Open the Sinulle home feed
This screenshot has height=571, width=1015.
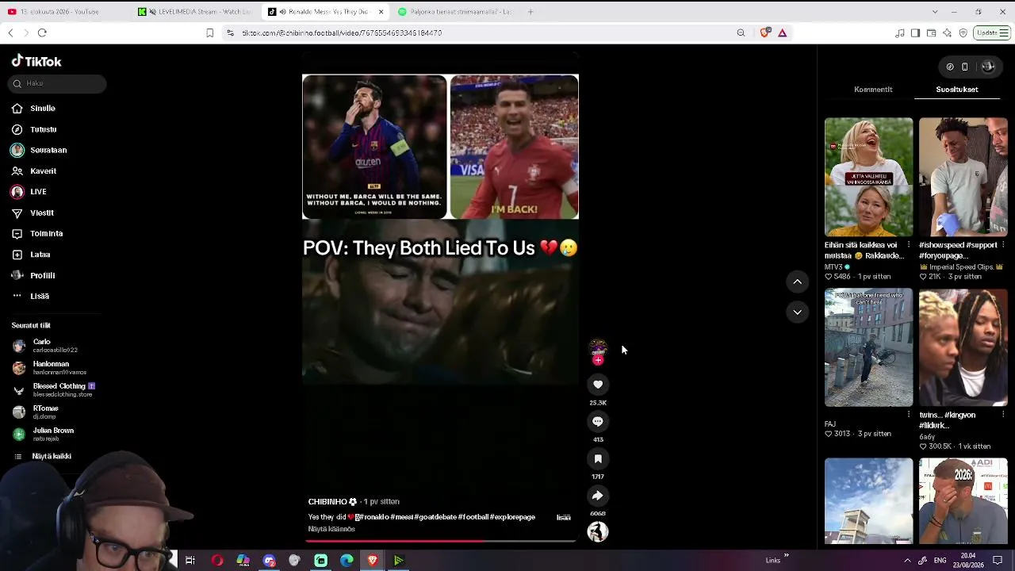click(33, 108)
